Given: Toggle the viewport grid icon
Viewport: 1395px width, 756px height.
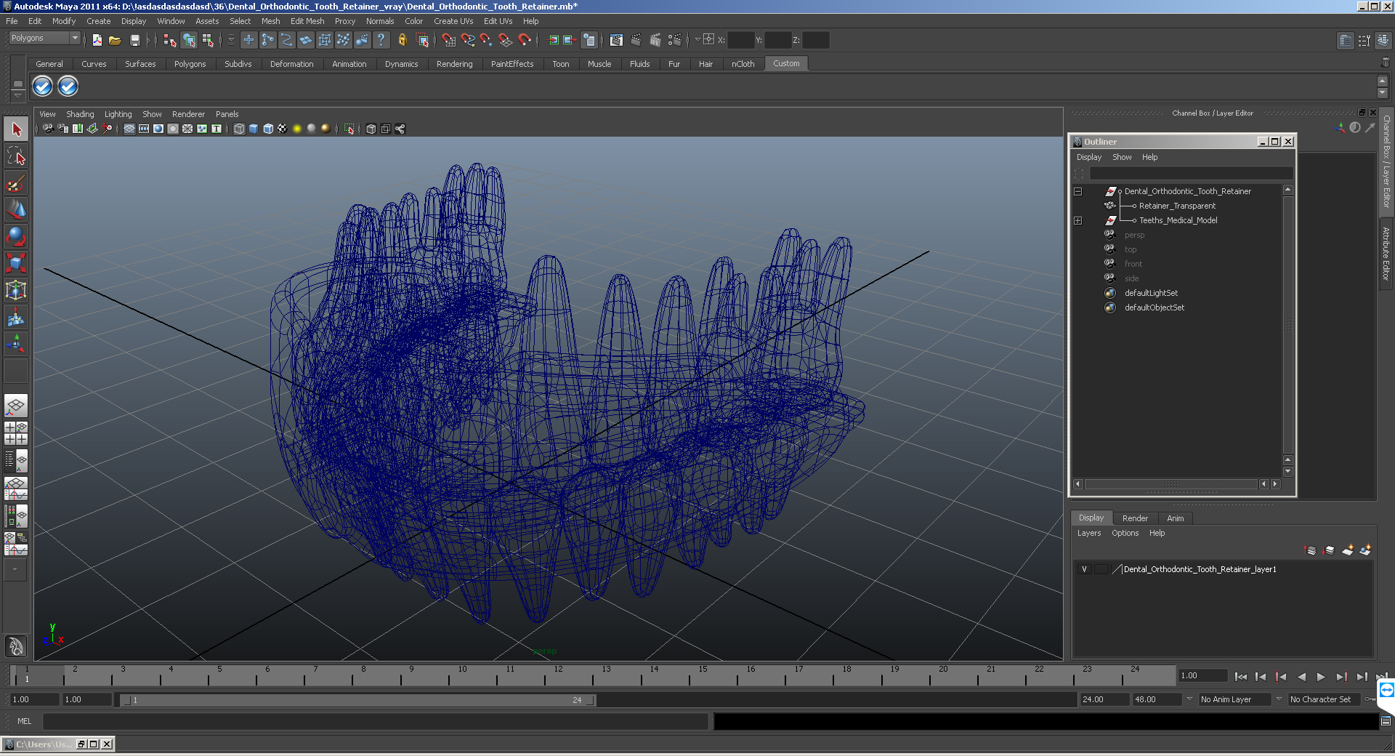Looking at the screenshot, I should coord(129,129).
